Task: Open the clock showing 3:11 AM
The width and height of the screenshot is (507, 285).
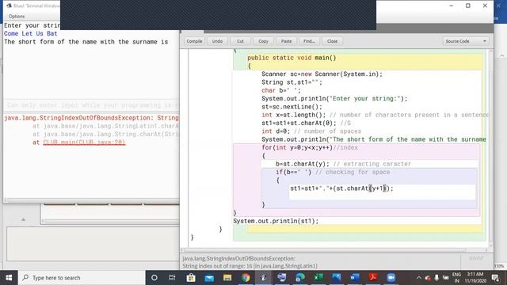Action: [475, 278]
